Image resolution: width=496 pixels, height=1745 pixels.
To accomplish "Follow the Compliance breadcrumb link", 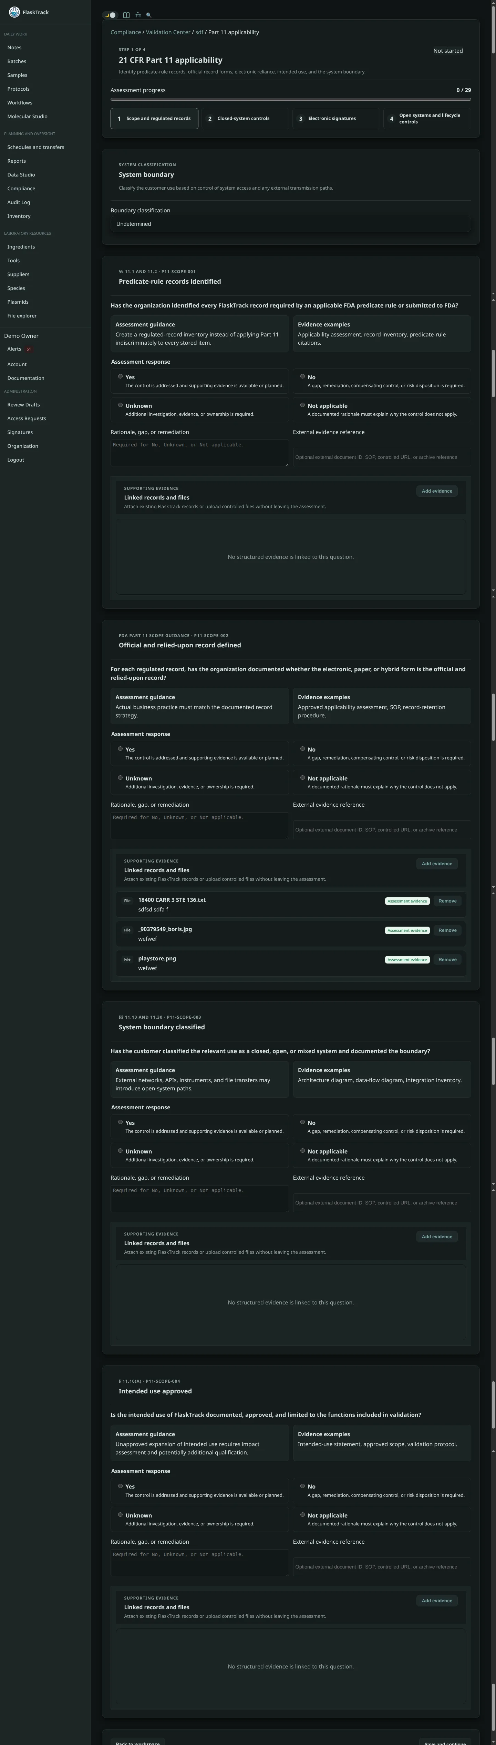I will [x=126, y=32].
